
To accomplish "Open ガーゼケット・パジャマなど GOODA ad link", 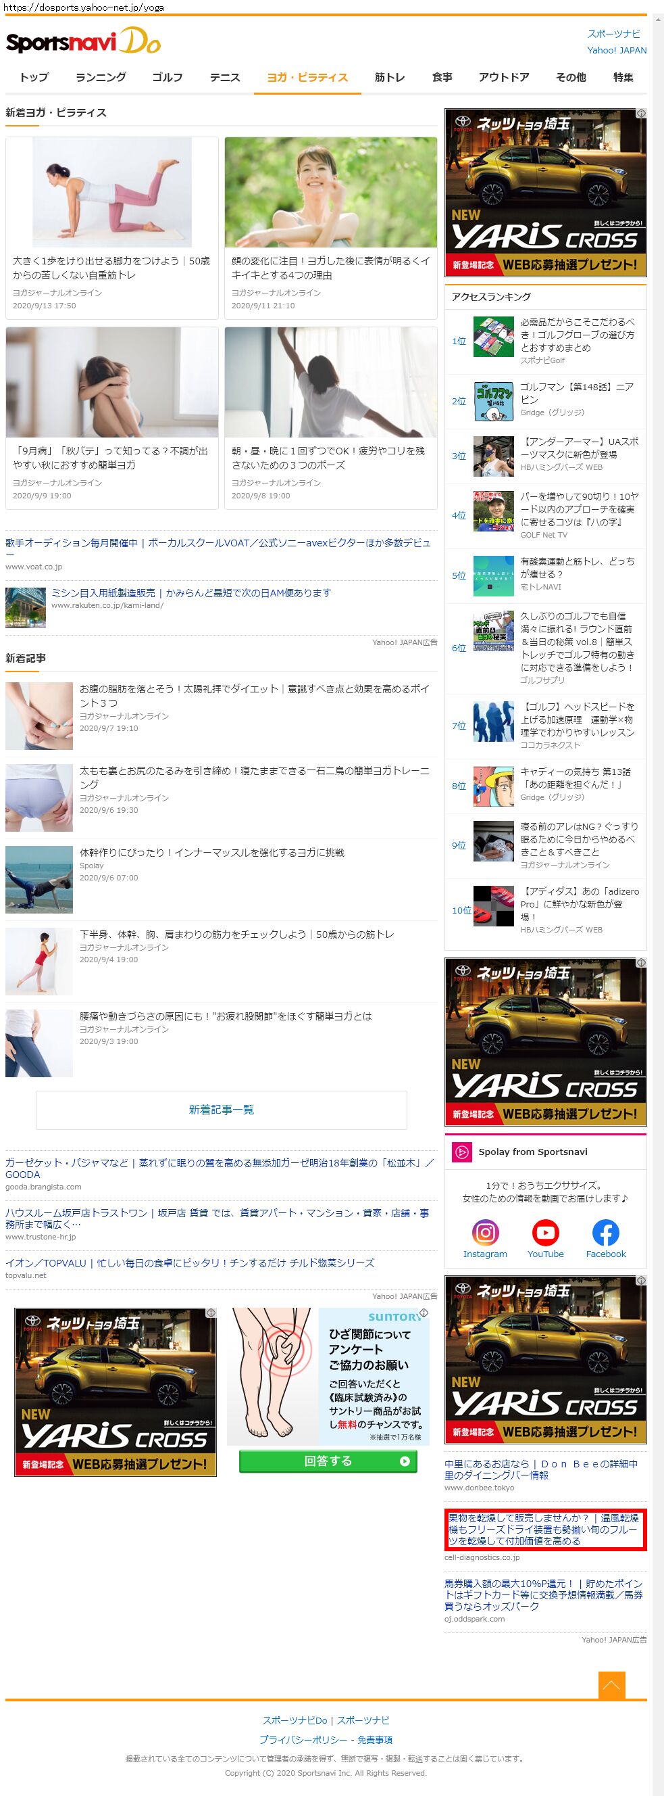I will [220, 1168].
